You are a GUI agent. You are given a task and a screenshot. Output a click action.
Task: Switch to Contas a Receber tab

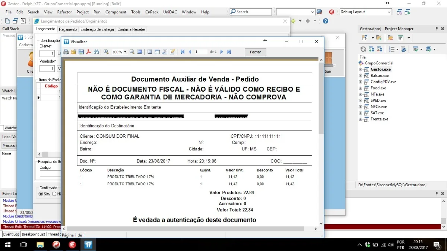pyautogui.click(x=131, y=29)
